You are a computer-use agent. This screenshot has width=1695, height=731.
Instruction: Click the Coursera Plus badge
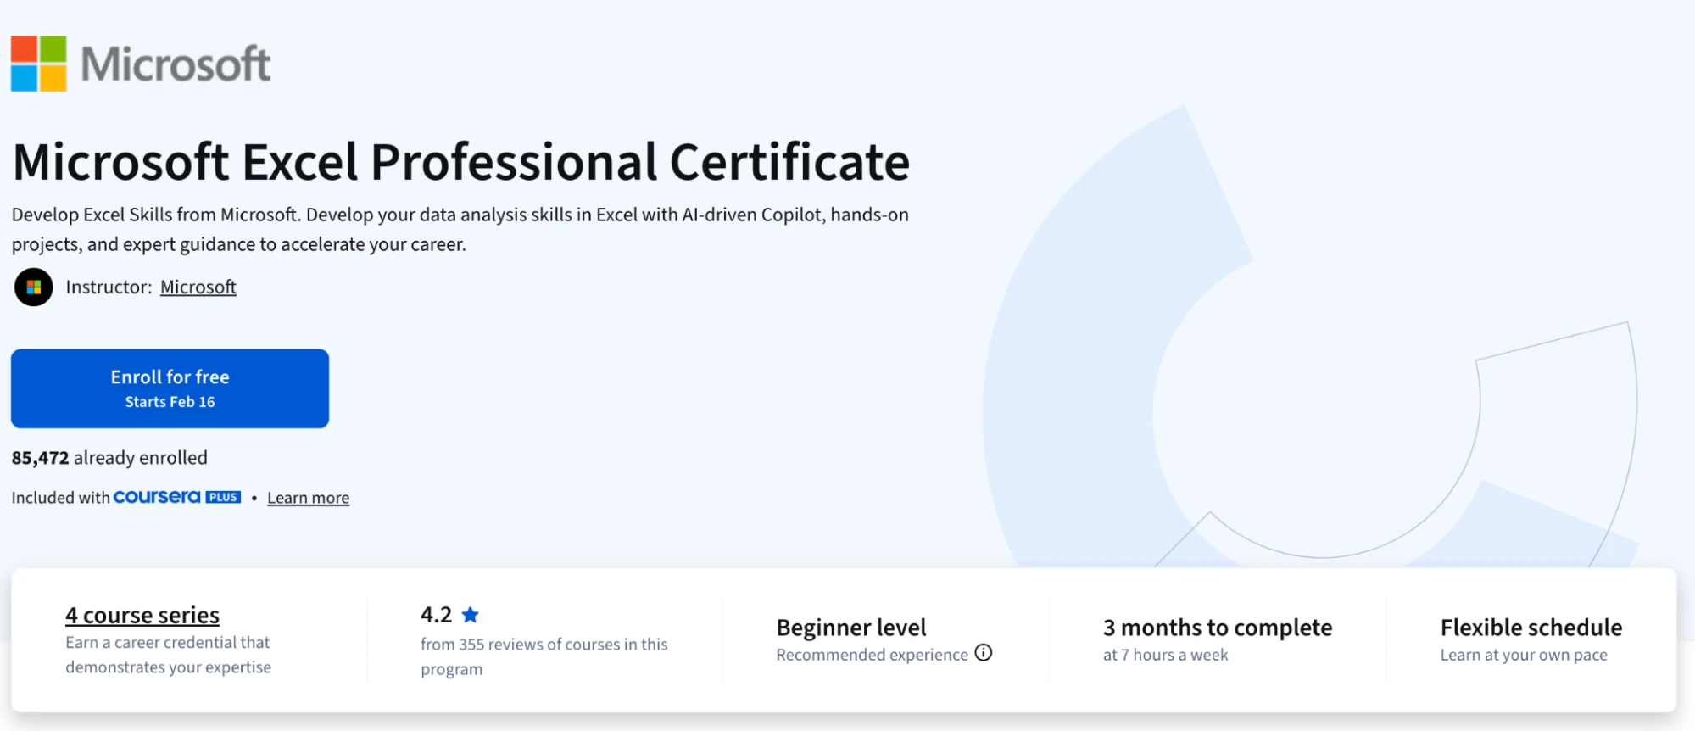(x=175, y=497)
